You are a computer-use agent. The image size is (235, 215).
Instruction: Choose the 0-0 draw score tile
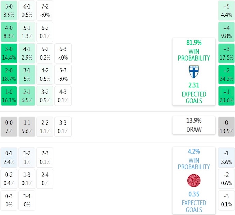pos(9,127)
